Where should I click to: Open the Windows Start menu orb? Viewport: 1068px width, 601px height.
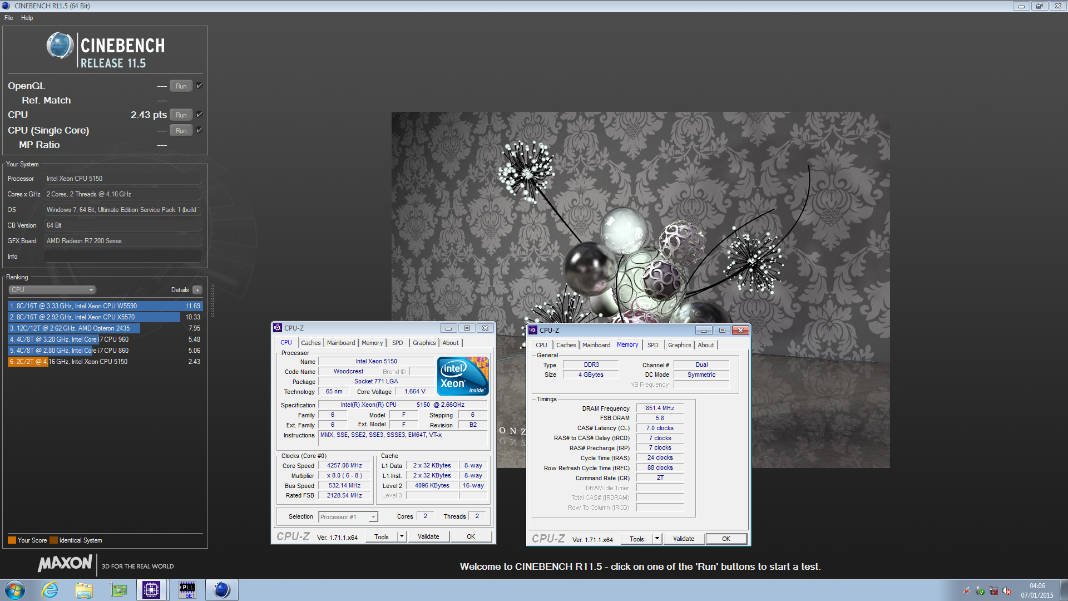pyautogui.click(x=15, y=590)
